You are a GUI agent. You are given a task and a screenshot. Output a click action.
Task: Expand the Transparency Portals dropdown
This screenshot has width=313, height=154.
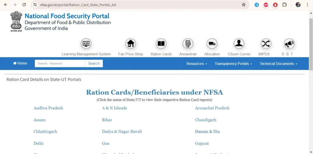pos(233,64)
